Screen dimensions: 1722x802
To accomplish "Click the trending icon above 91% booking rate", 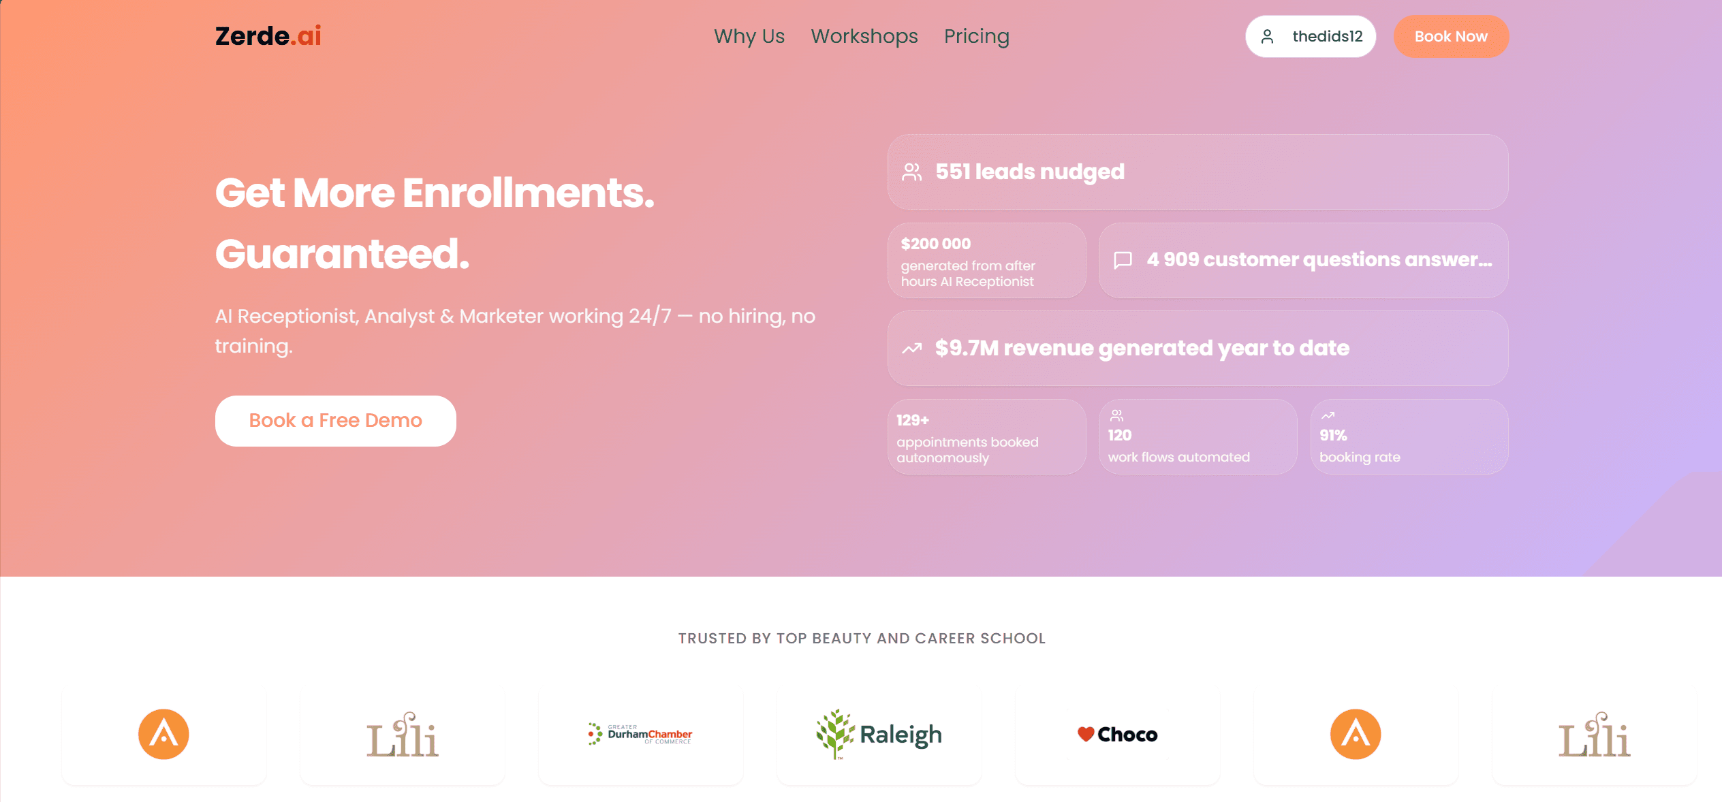I will [1328, 415].
